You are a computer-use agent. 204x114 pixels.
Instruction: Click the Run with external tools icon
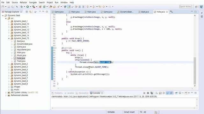click(x=33, y=7)
